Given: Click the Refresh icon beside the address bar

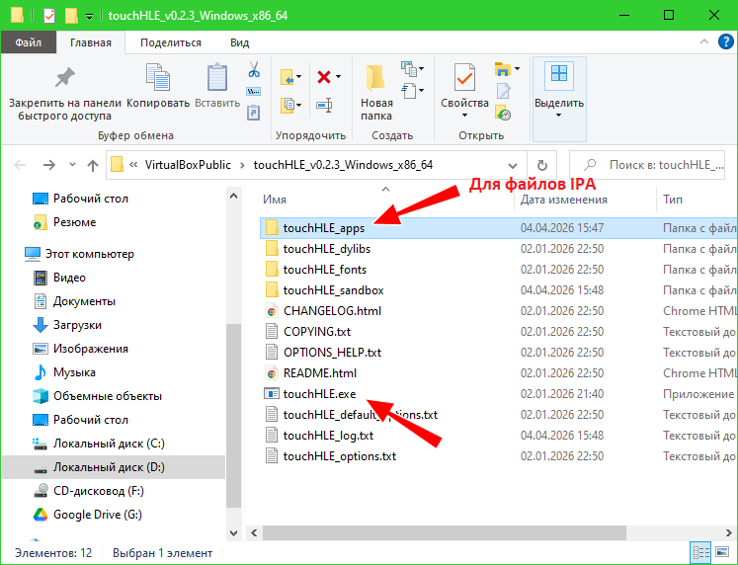Looking at the screenshot, I should 541,165.
